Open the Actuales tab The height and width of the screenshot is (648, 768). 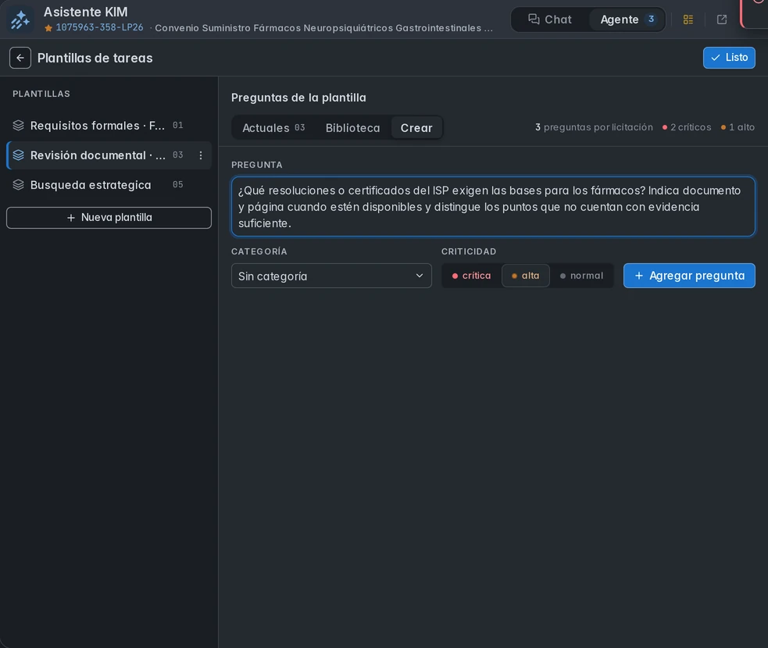[x=273, y=128]
